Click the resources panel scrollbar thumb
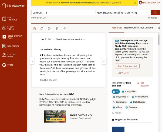Screen dimensions: 162x132 point(159,40)
